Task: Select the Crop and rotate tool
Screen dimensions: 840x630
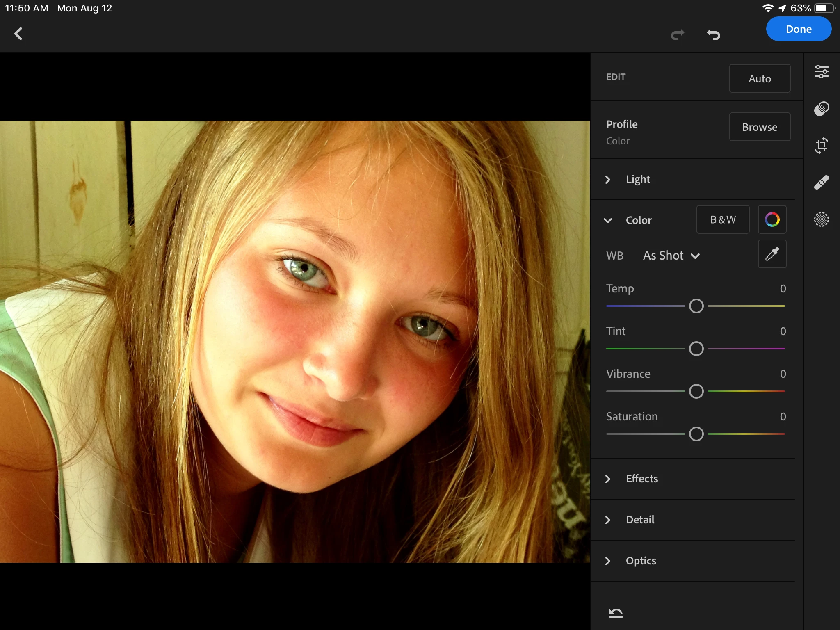Action: click(x=821, y=146)
